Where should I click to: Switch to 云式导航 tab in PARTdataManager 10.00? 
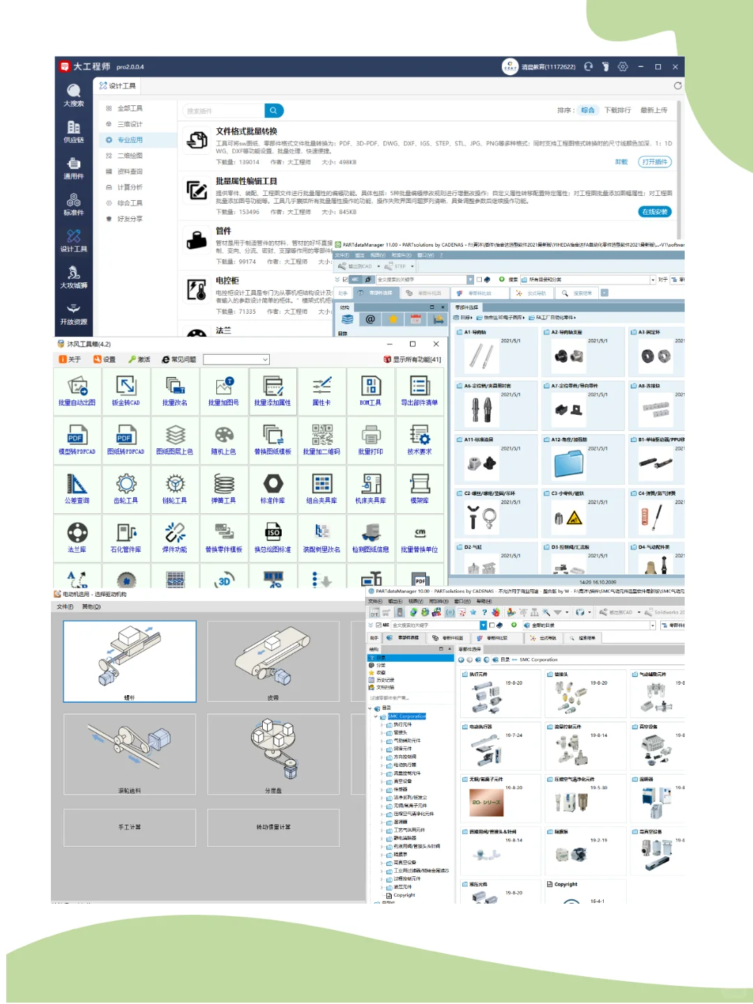click(x=543, y=638)
